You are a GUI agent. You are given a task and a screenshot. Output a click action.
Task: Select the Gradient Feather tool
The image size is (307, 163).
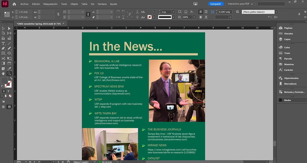9,63
